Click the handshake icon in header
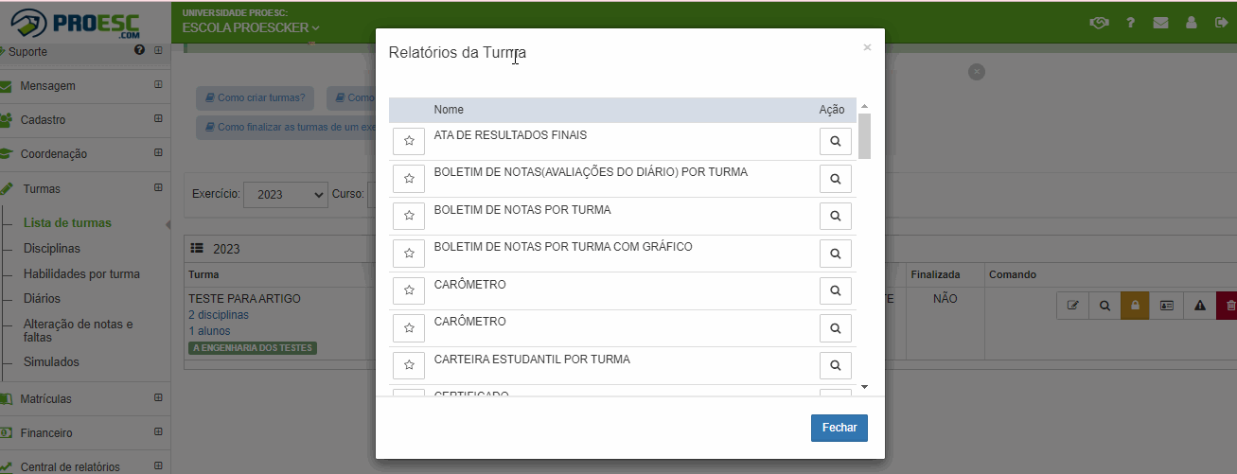The height and width of the screenshot is (474, 1237). pyautogui.click(x=1099, y=23)
